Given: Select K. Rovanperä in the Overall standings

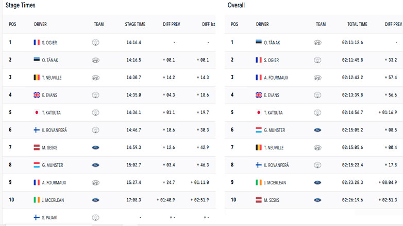Looking at the screenshot, I should point(281,165).
